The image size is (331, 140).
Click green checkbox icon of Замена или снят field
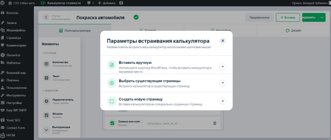(112, 123)
